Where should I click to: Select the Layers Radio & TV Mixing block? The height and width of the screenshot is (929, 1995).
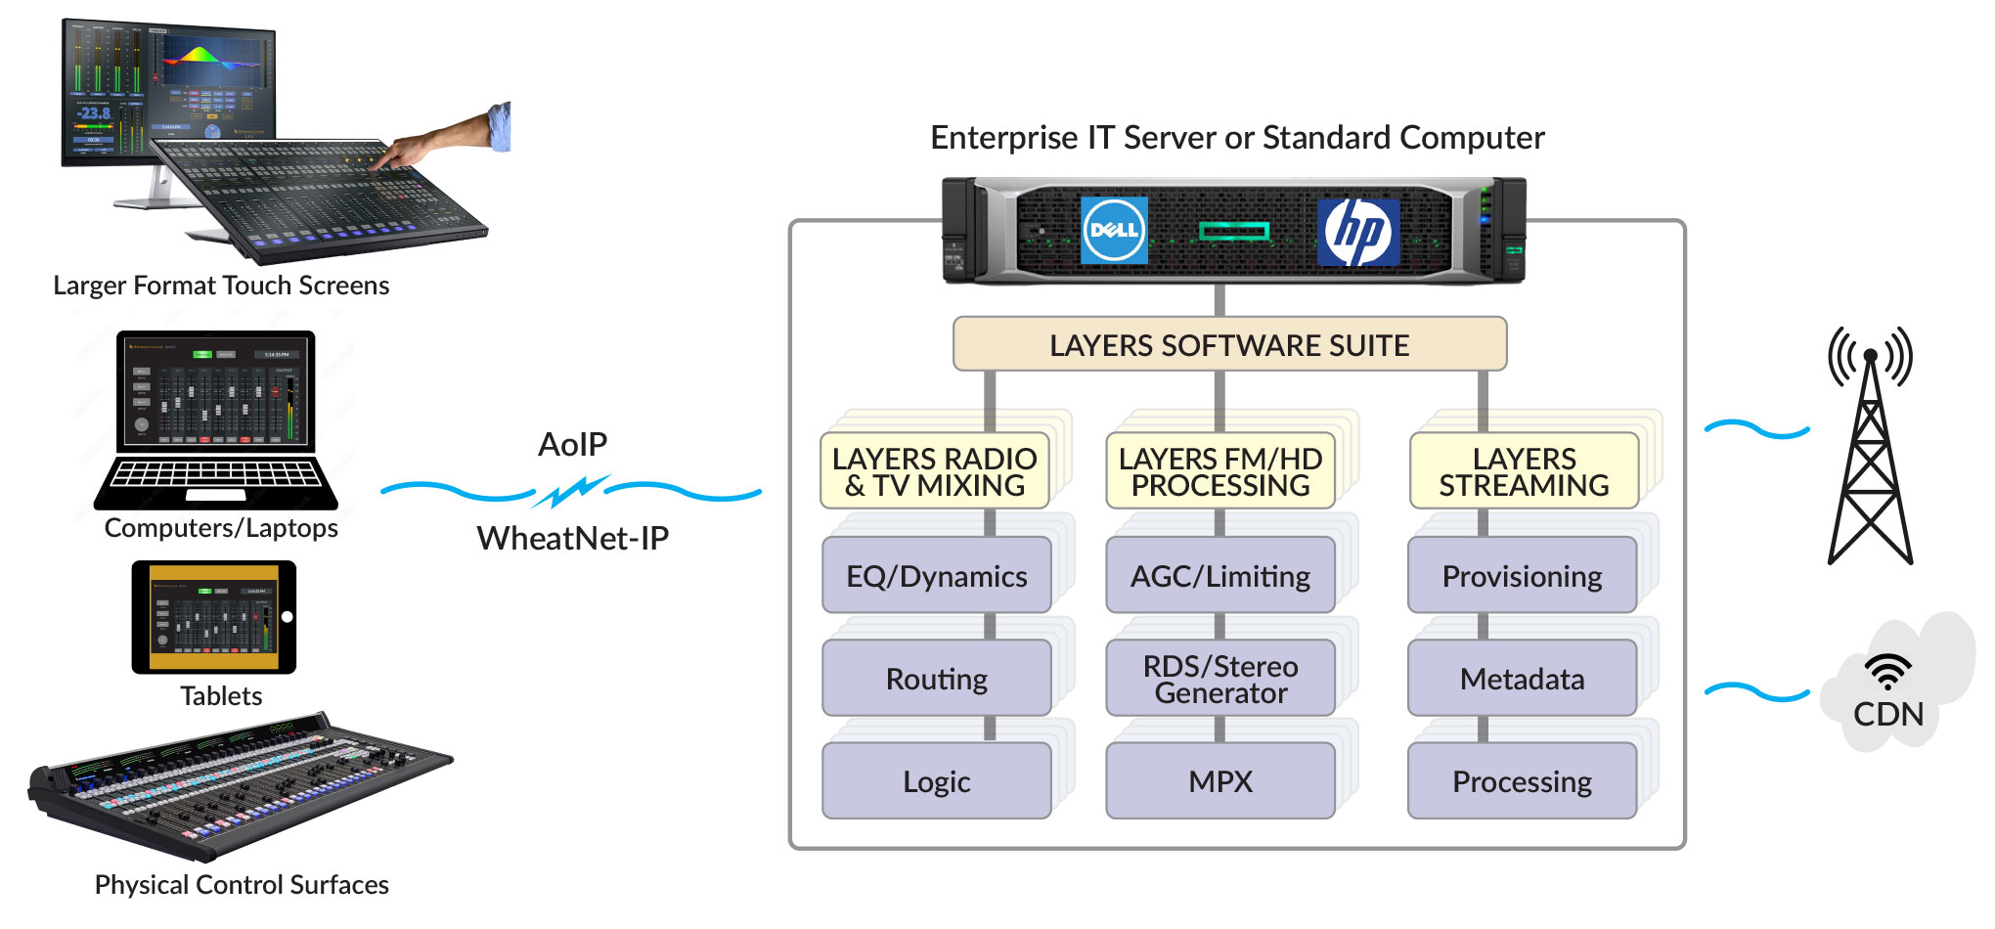click(x=934, y=471)
